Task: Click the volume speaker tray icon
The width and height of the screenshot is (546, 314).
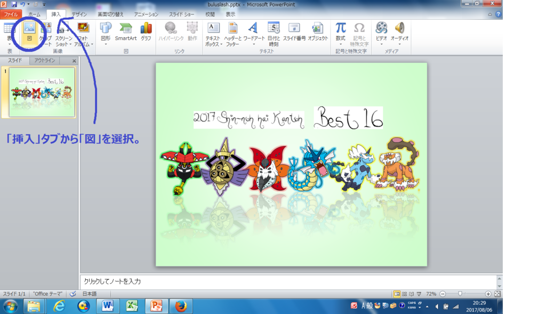Action: click(437, 307)
